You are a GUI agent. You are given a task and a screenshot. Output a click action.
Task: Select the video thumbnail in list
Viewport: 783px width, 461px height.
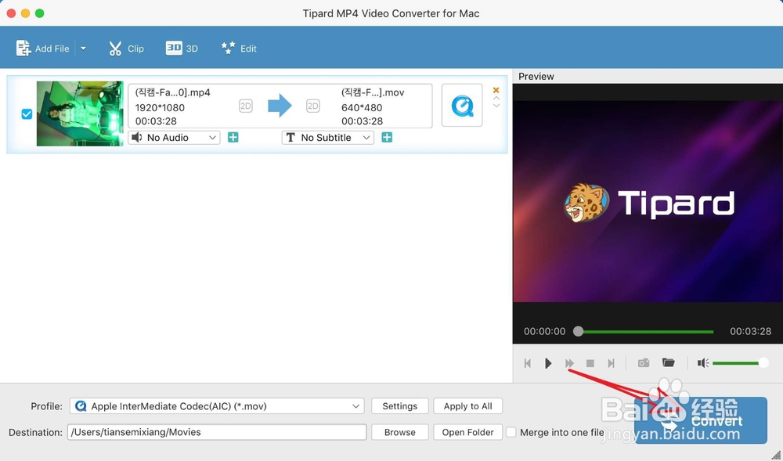click(80, 113)
